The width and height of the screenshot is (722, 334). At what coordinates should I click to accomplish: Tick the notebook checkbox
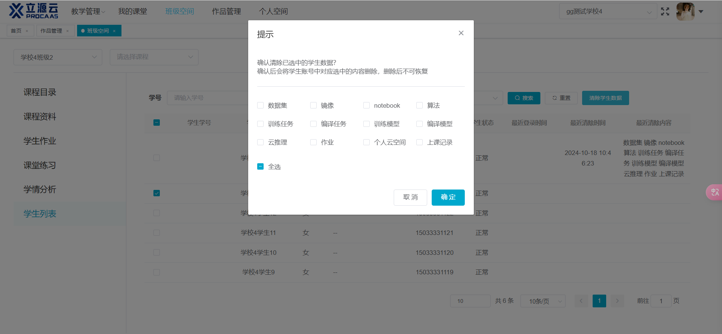(x=366, y=105)
